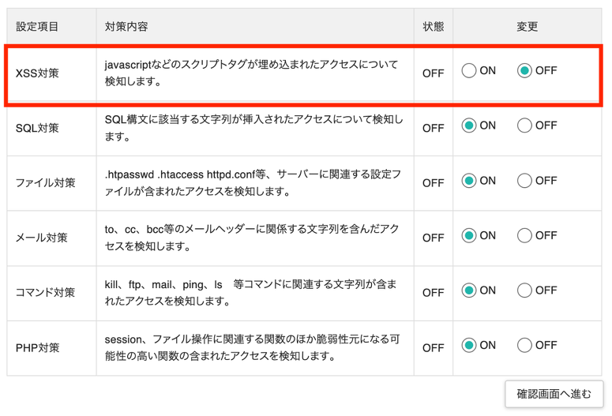Click 確認画面へ進む button
This screenshot has height=416, width=612.
pyautogui.click(x=554, y=394)
